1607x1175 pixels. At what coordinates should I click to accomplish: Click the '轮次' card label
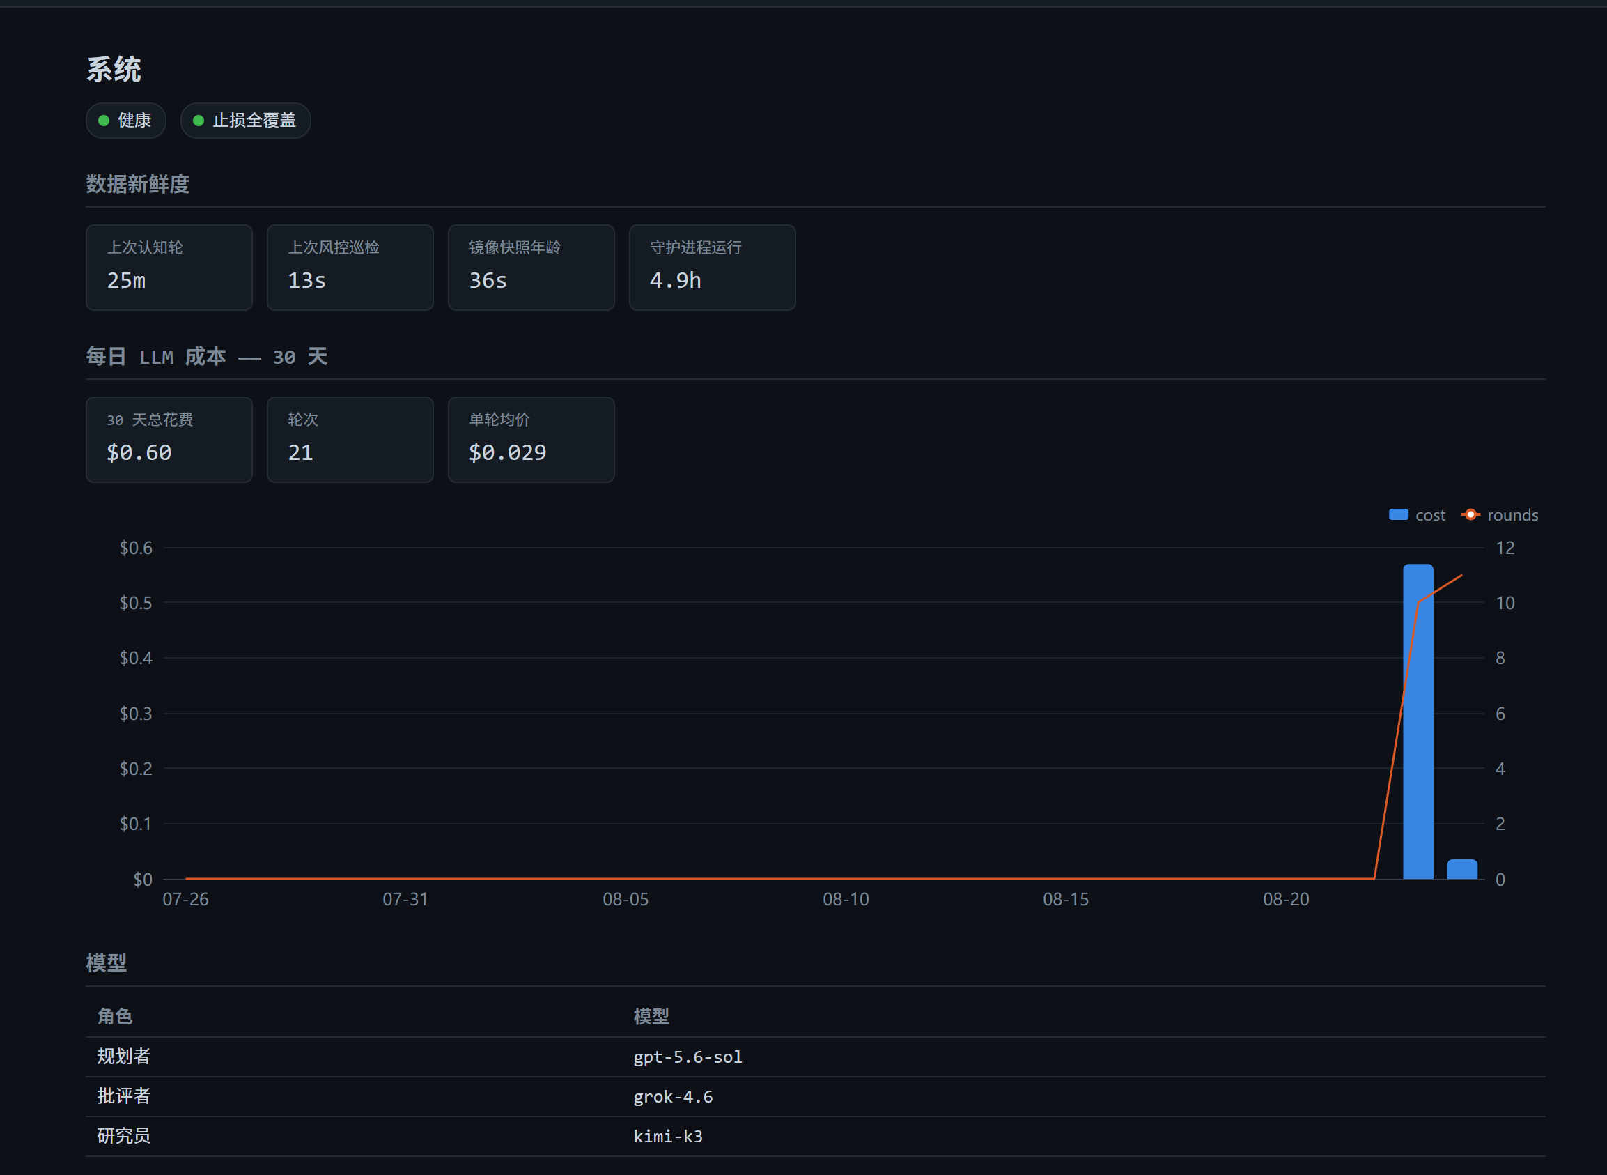303,420
